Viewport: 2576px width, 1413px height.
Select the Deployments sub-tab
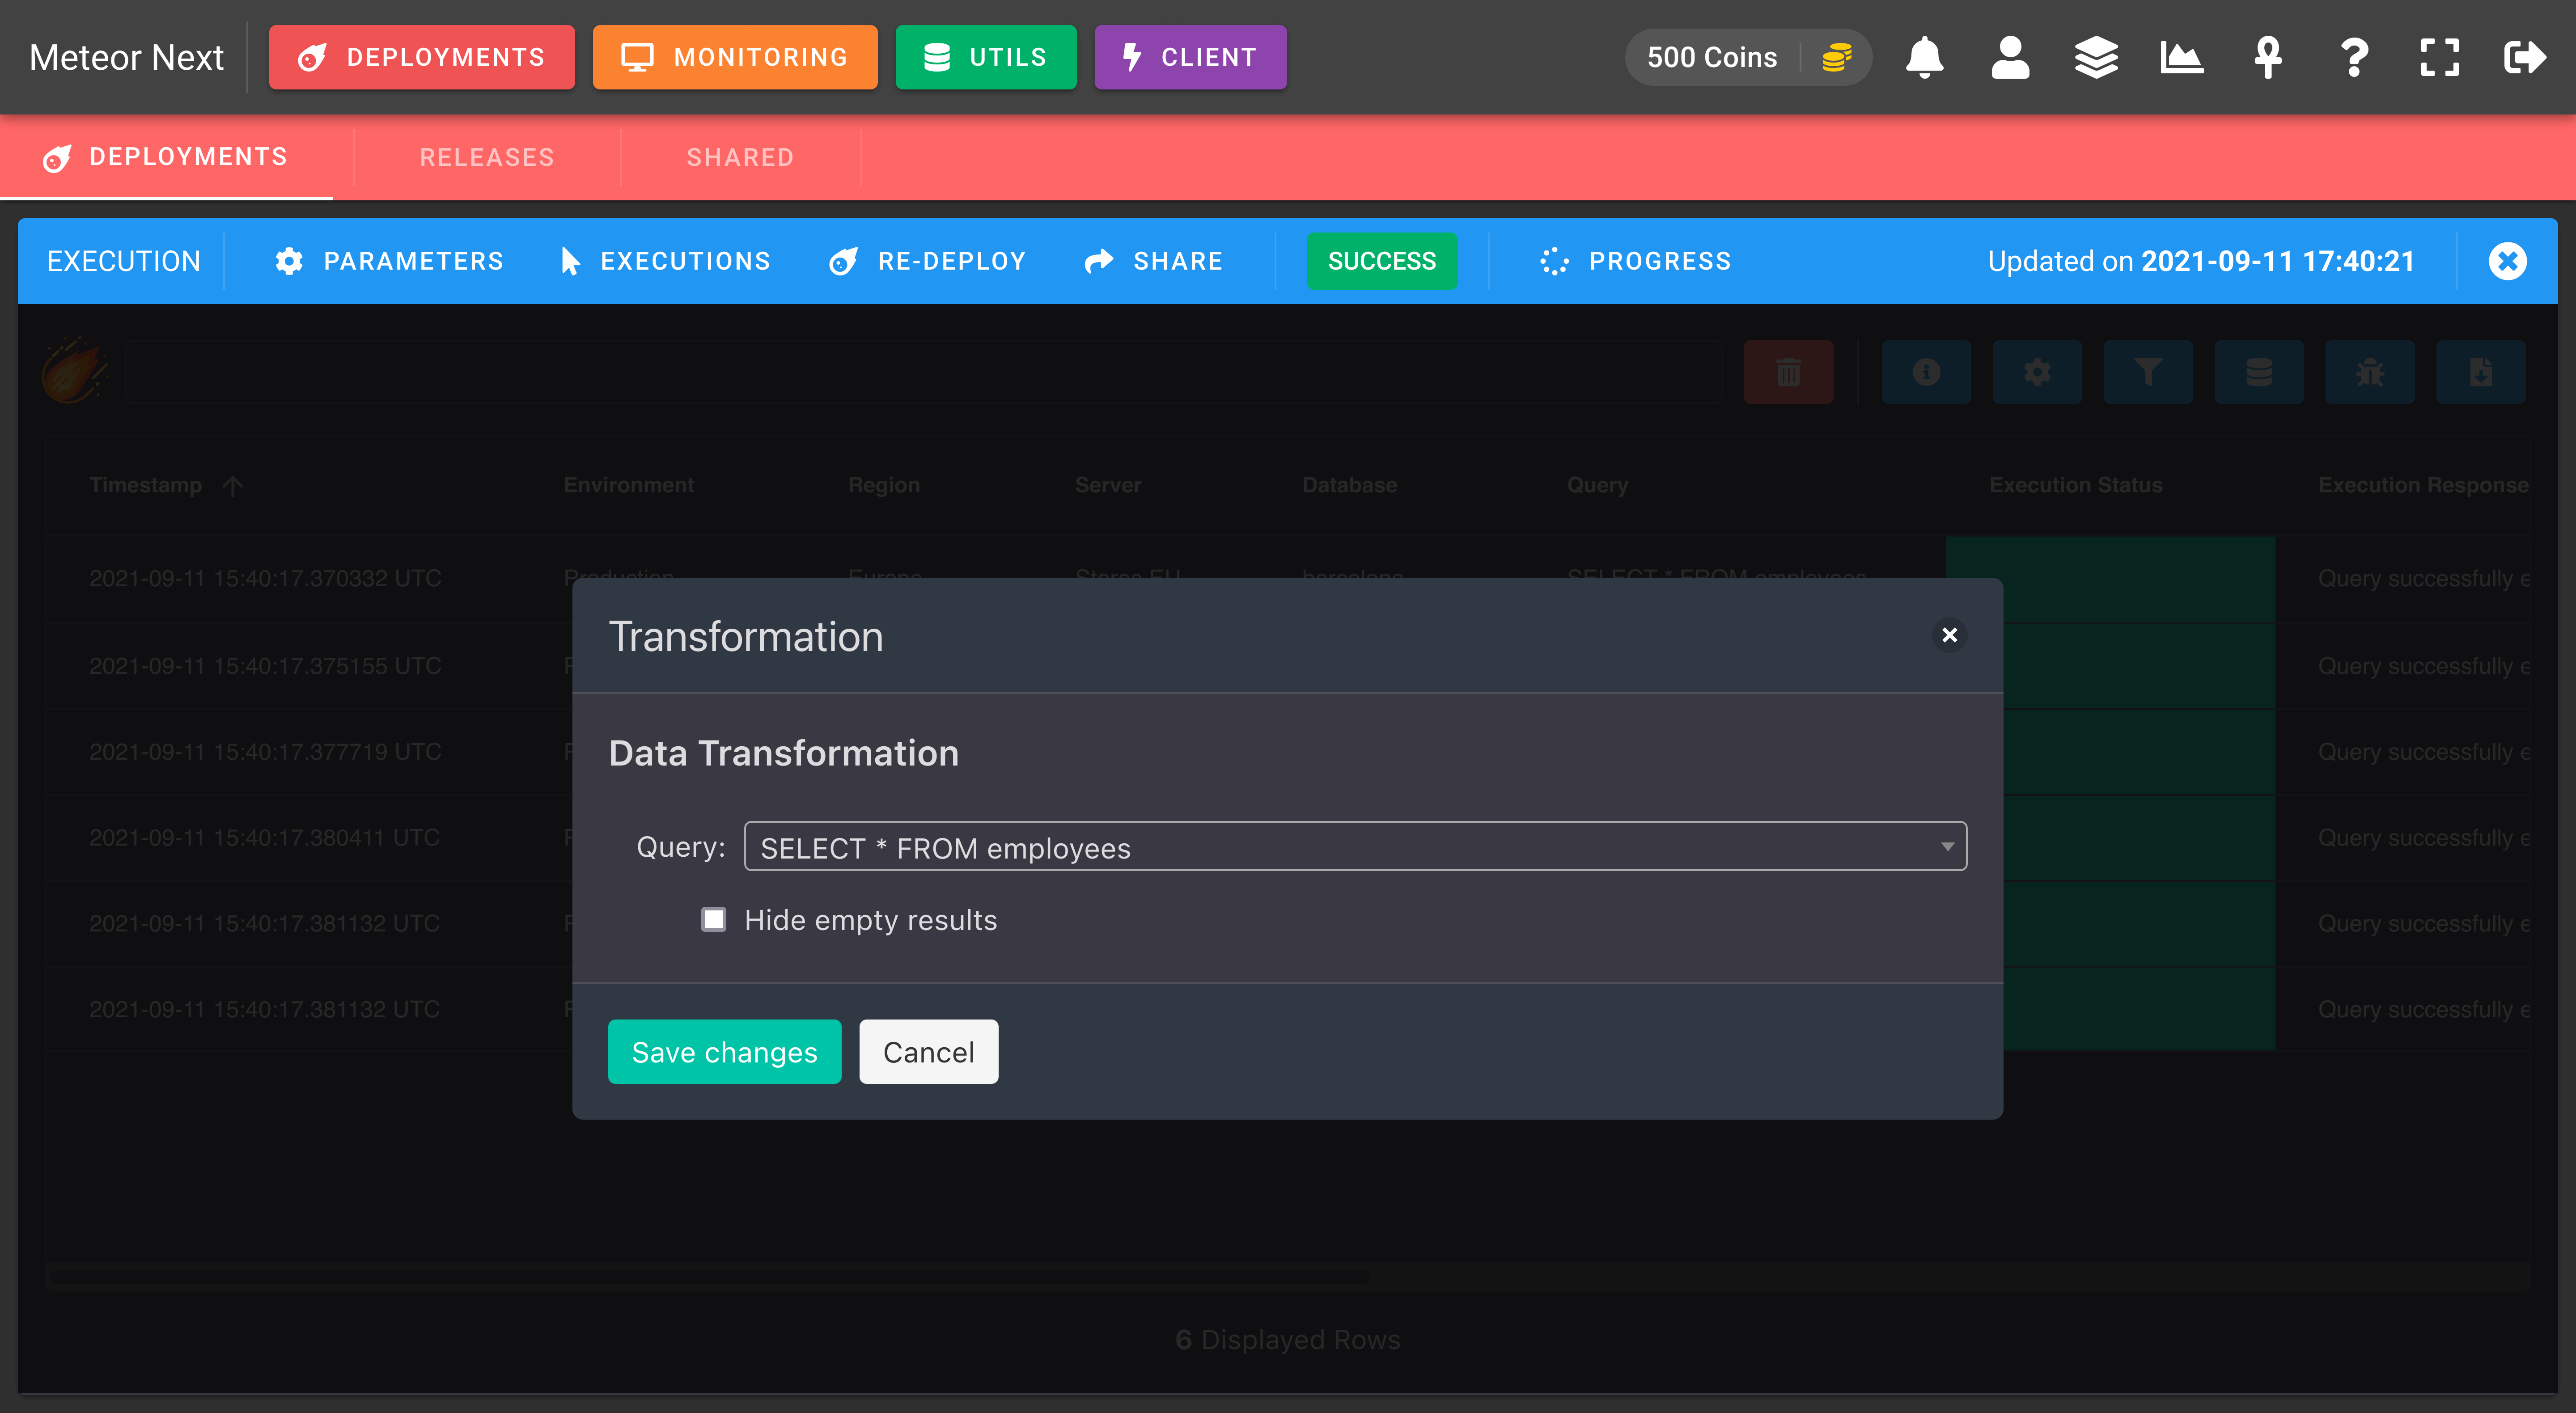tap(166, 157)
